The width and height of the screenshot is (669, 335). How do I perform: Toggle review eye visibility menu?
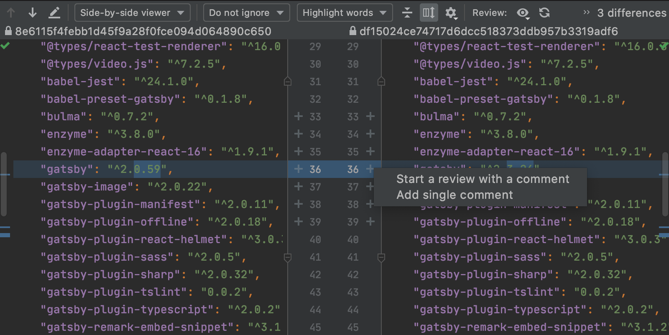pos(523,13)
